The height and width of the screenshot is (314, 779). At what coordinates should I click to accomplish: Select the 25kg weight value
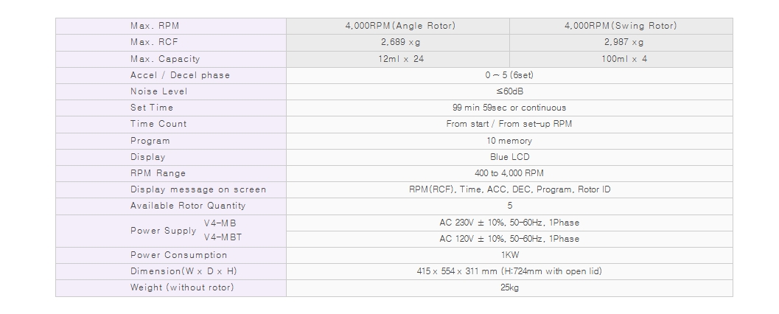510,287
